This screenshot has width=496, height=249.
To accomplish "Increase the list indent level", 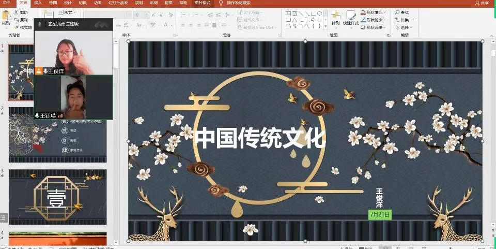I will [218, 14].
